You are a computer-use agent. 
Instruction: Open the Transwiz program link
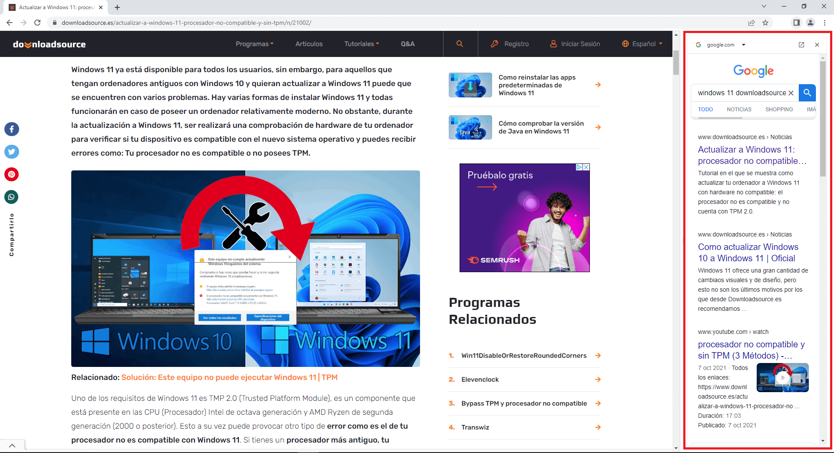pos(475,427)
